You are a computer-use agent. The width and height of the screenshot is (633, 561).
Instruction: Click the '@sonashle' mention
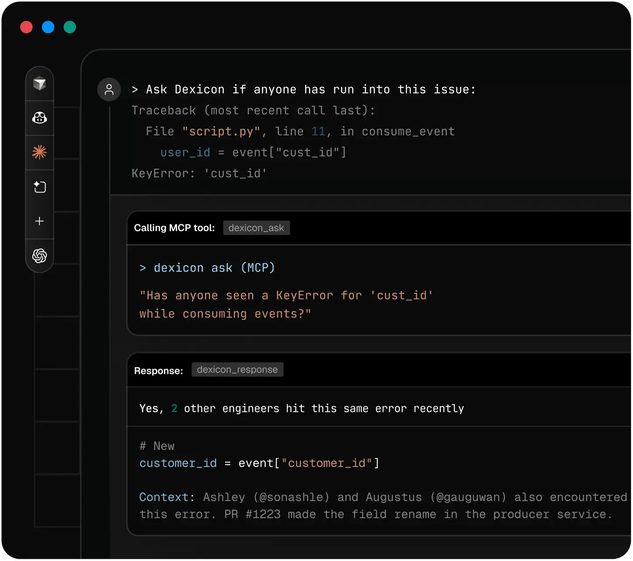point(291,497)
